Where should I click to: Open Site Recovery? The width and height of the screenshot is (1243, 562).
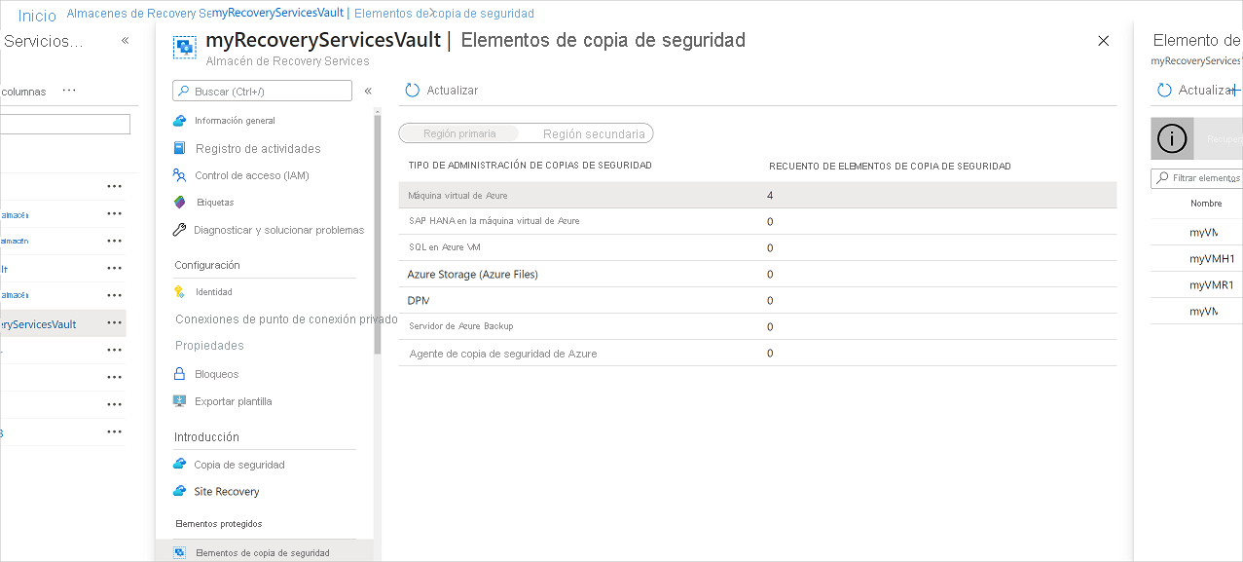pos(225,491)
